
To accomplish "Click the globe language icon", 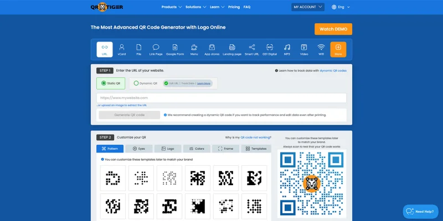I will tap(334, 7).
